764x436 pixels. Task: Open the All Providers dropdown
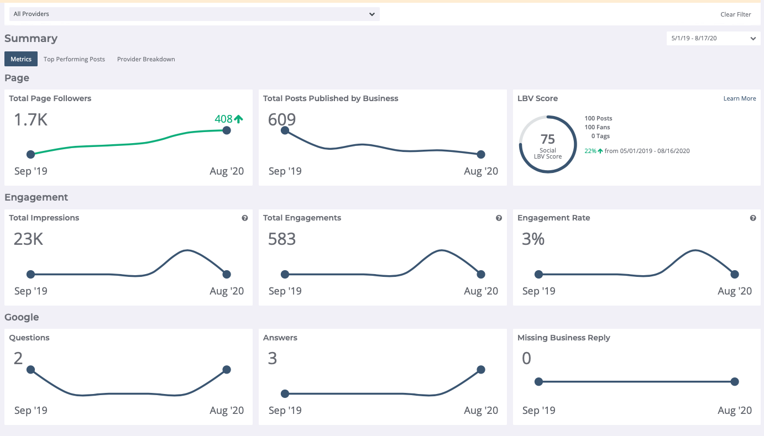tap(195, 14)
